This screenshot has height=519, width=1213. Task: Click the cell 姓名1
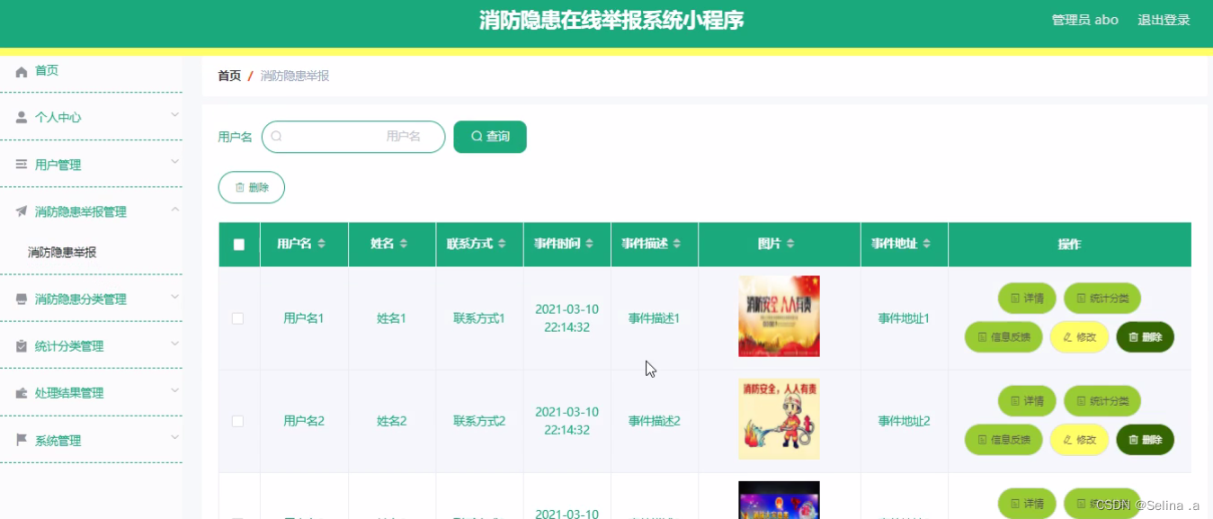click(x=392, y=318)
